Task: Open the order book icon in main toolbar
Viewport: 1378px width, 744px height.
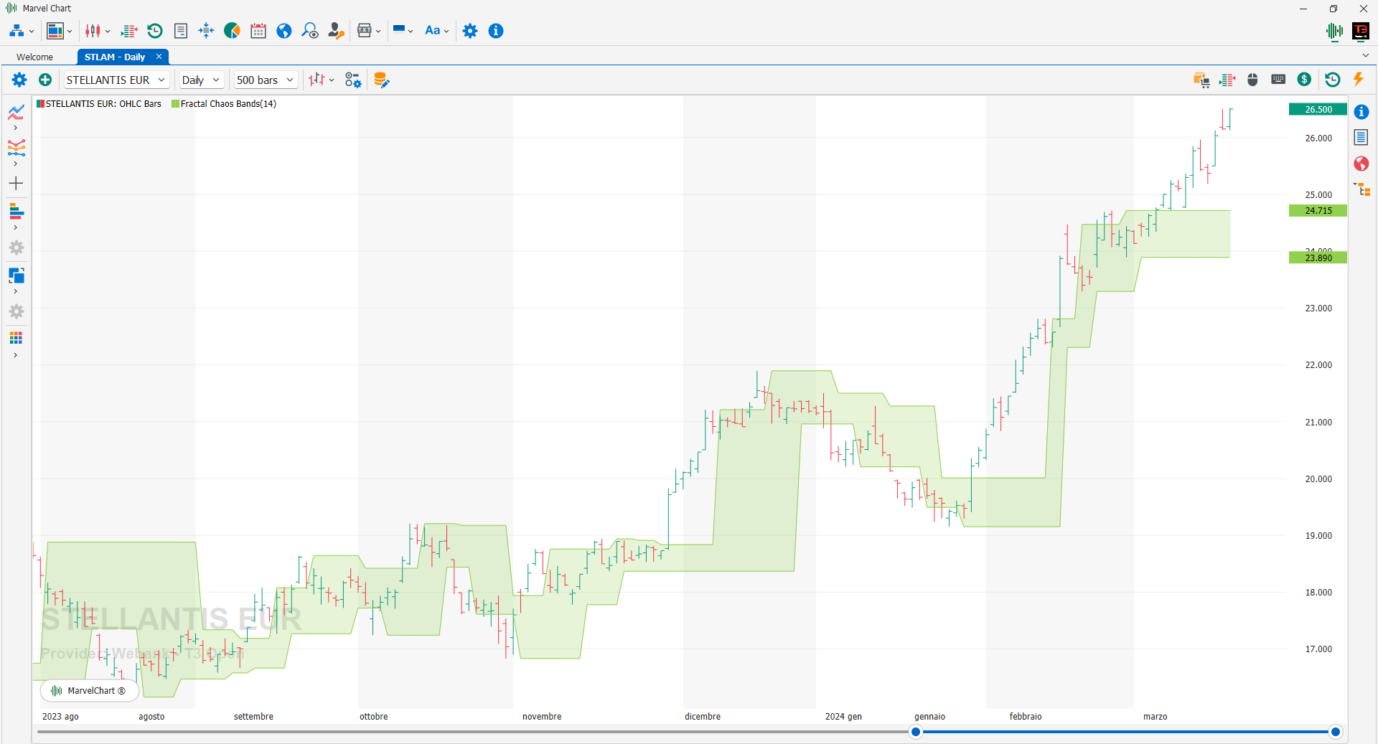Action: 129,31
